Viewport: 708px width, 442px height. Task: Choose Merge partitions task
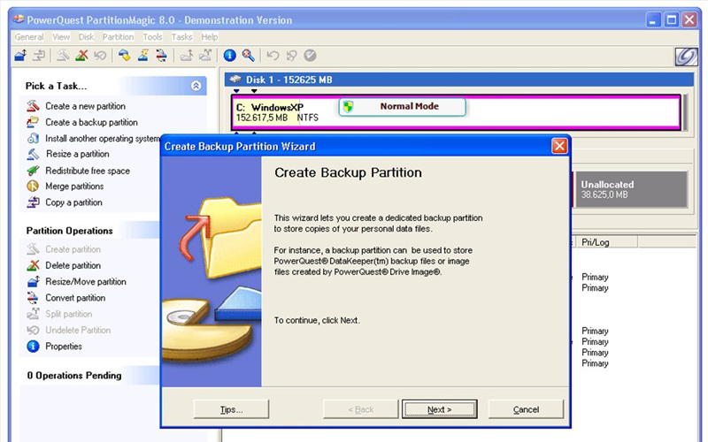coord(74,187)
